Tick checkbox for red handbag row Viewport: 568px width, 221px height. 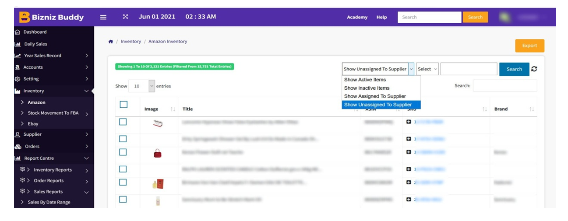123,152
